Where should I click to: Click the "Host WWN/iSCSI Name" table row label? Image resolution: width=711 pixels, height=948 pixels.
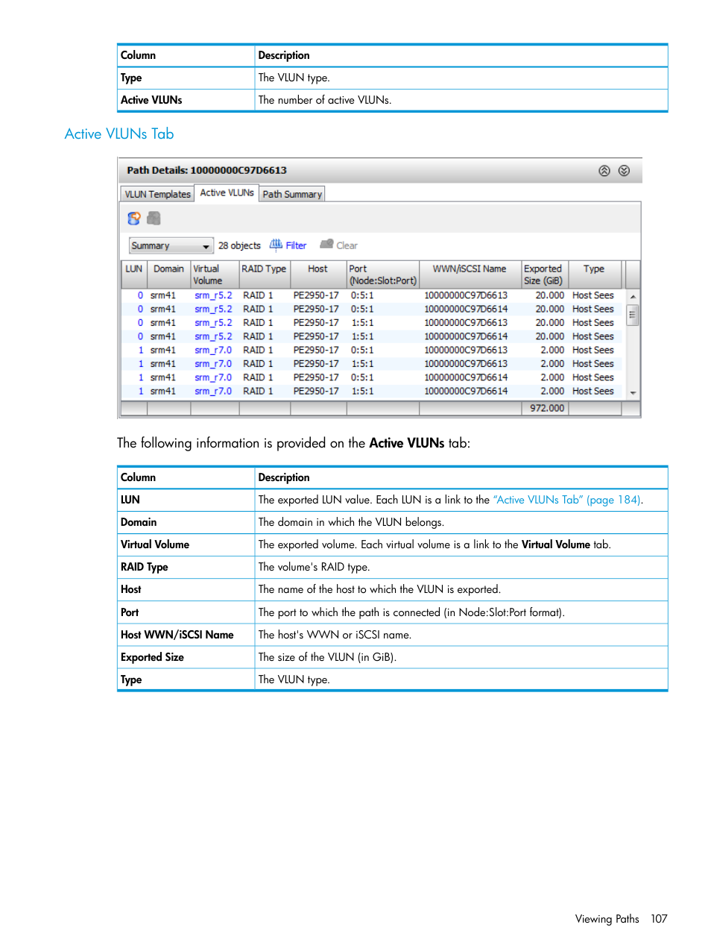pyautogui.click(x=177, y=635)
